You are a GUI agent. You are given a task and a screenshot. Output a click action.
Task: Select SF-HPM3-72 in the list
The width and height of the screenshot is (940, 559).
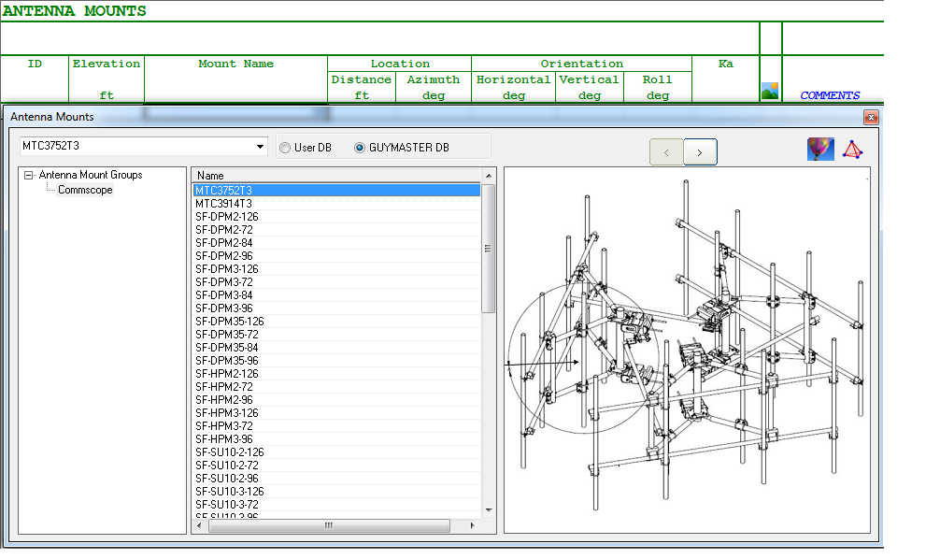[x=336, y=426]
